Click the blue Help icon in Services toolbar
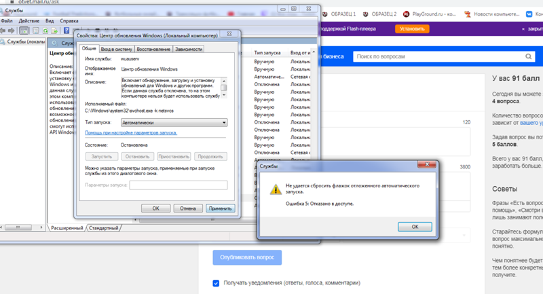The height and width of the screenshot is (294, 543). point(67,31)
